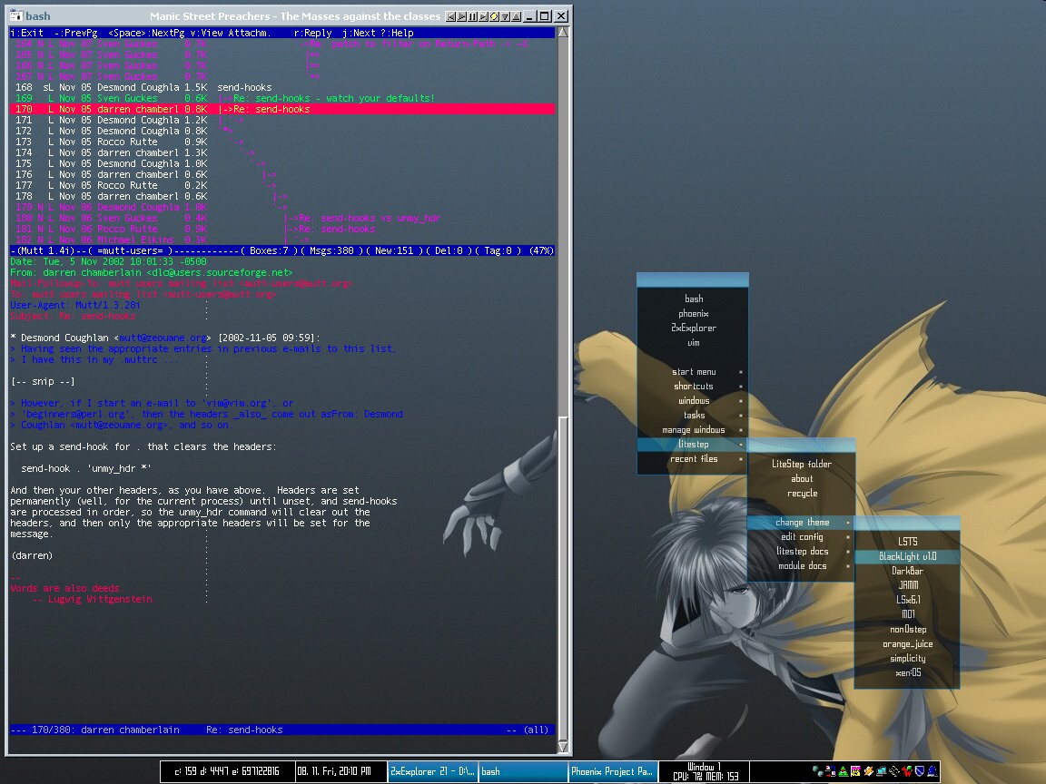Select message 173 from Rocco Rutte
Image resolution: width=1046 pixels, height=784 pixels.
pyautogui.click(x=109, y=142)
